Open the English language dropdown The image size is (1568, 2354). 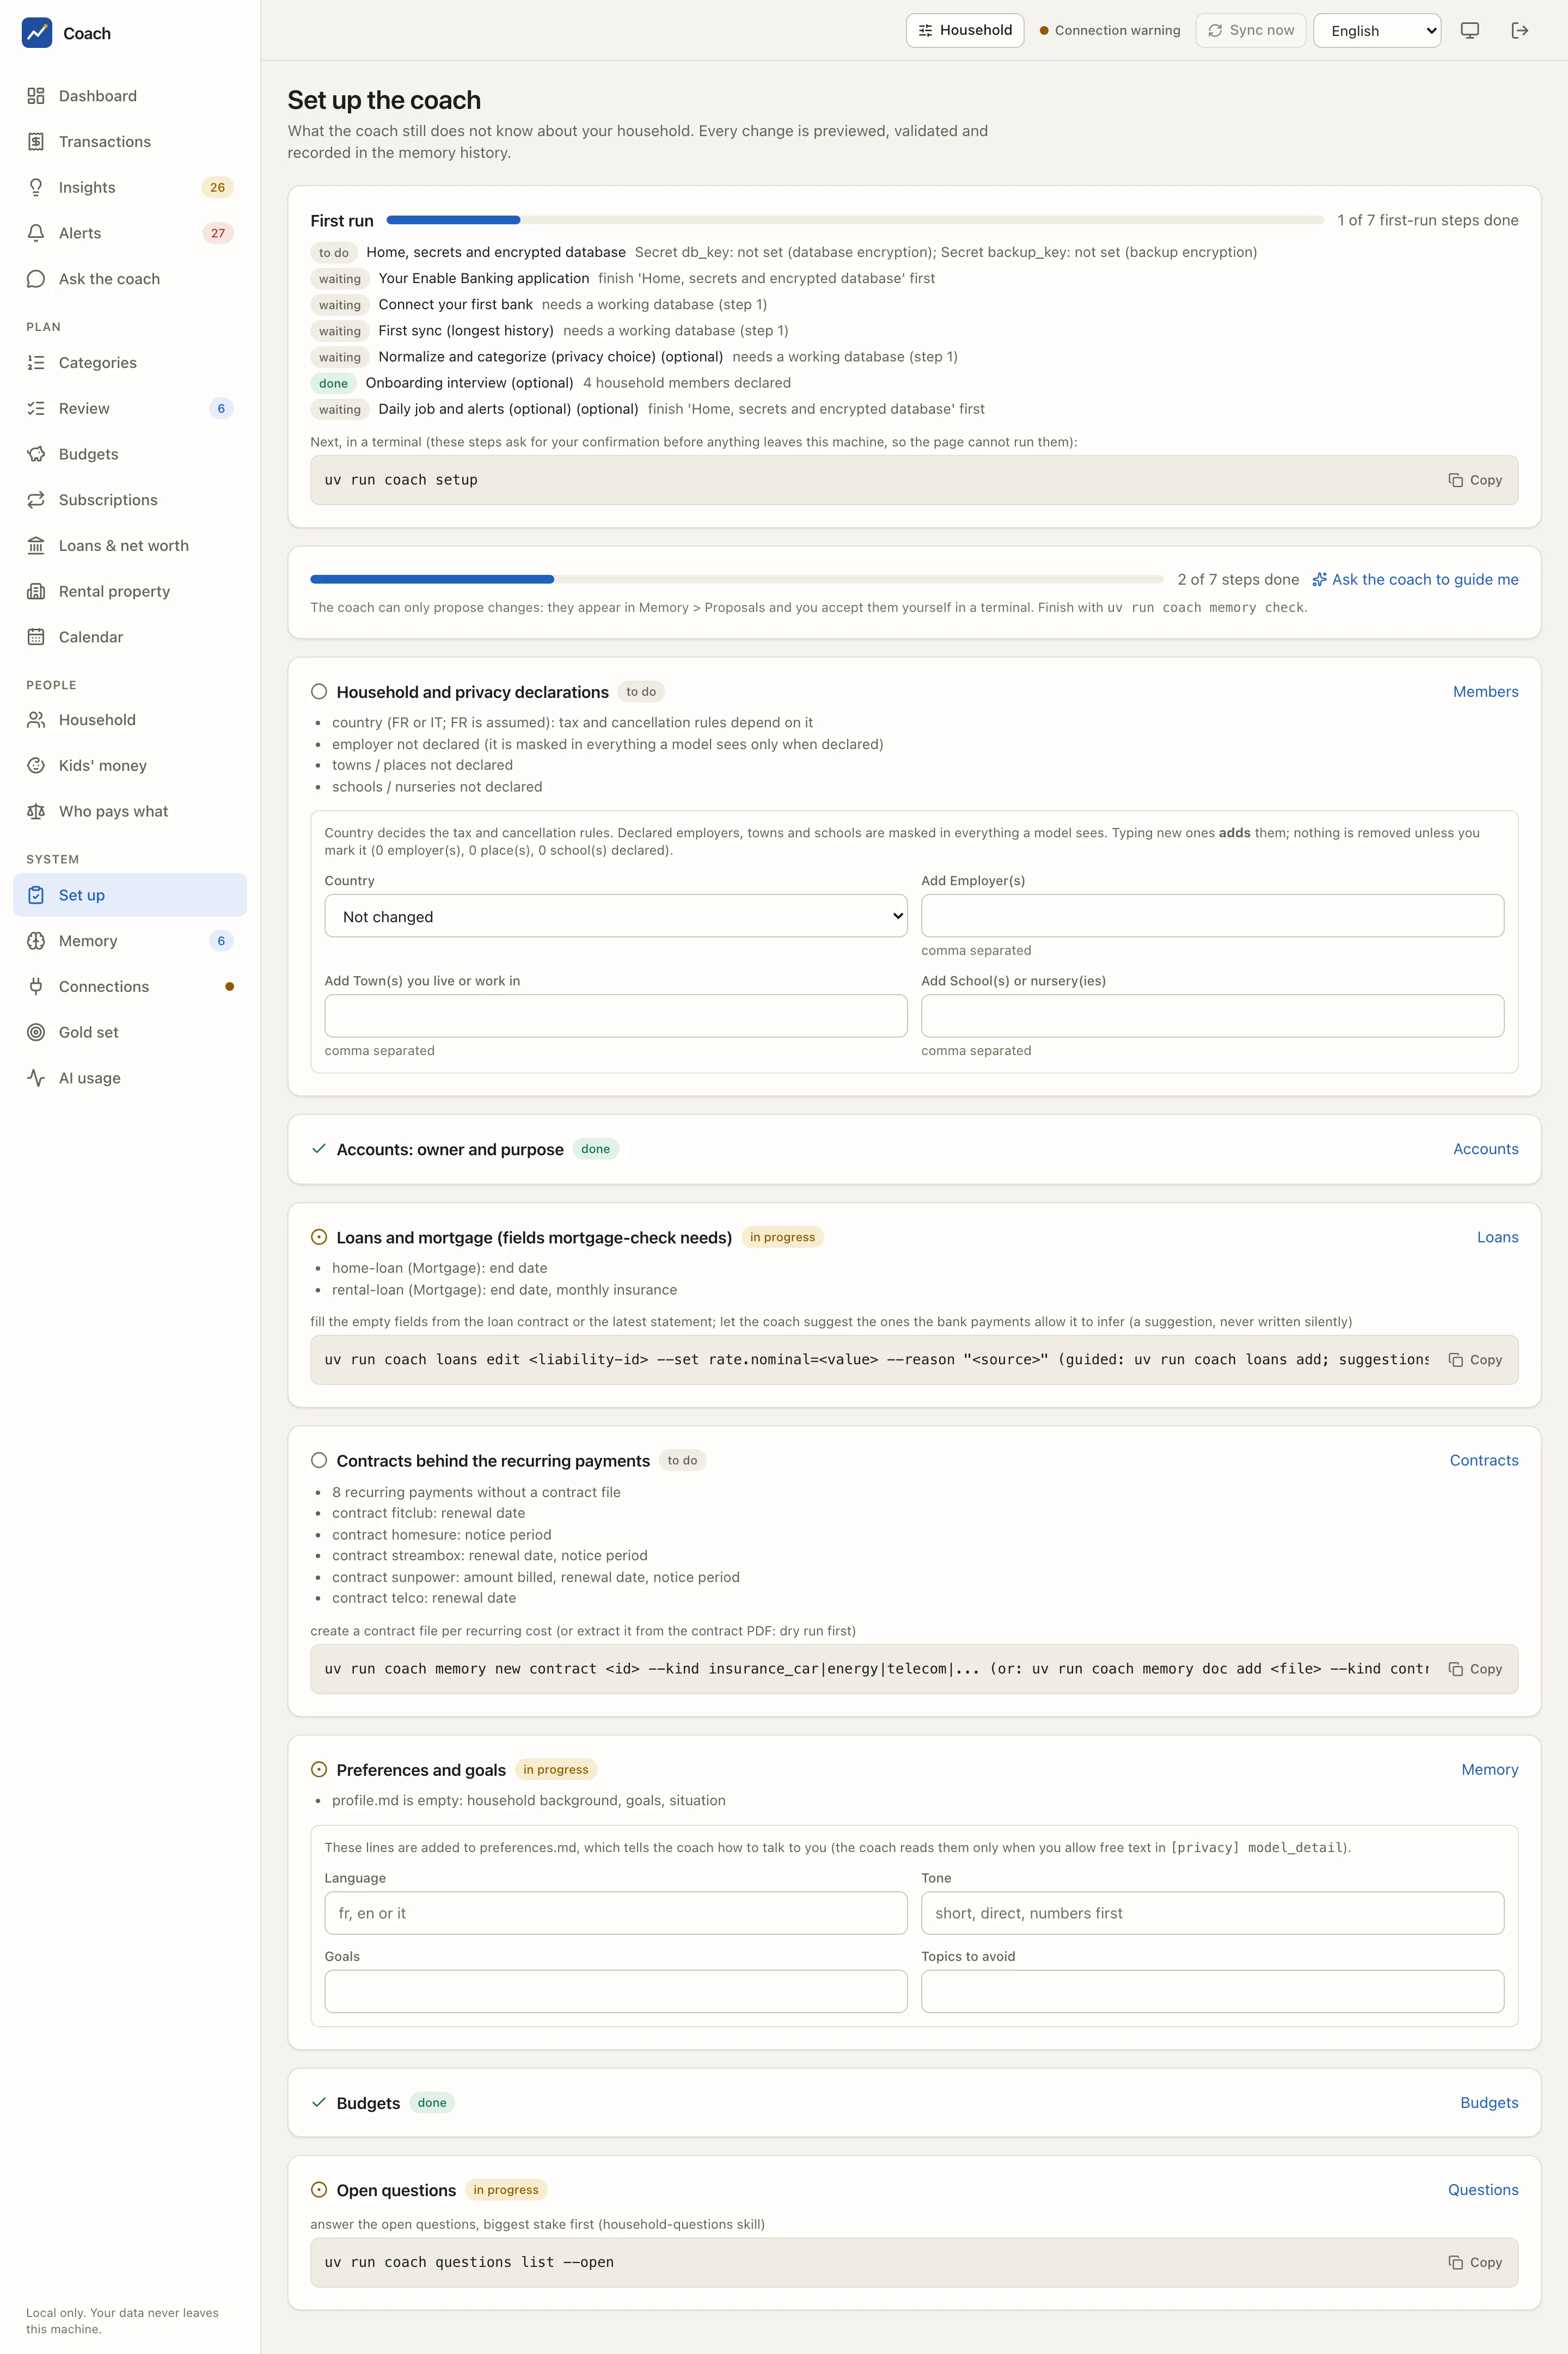click(x=1377, y=31)
